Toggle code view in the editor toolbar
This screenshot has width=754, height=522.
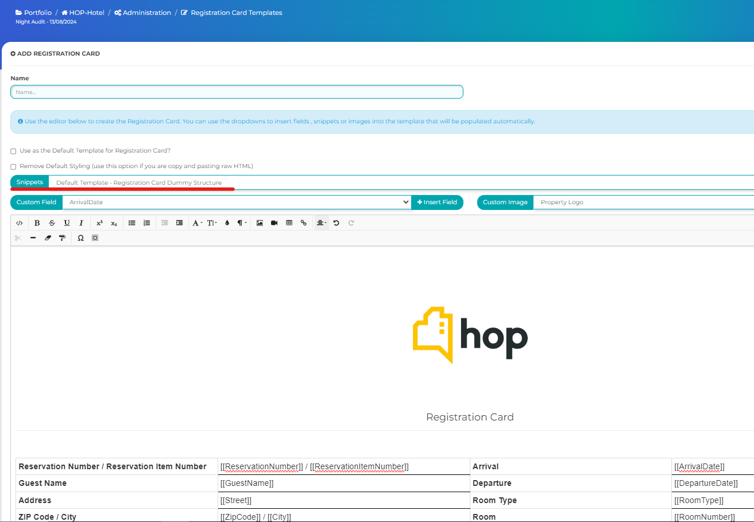(20, 223)
